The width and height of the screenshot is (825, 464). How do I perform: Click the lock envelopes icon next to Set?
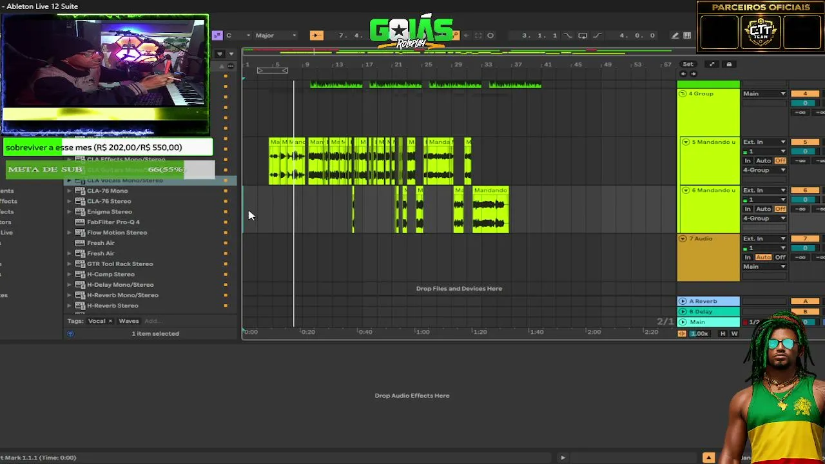tap(729, 64)
